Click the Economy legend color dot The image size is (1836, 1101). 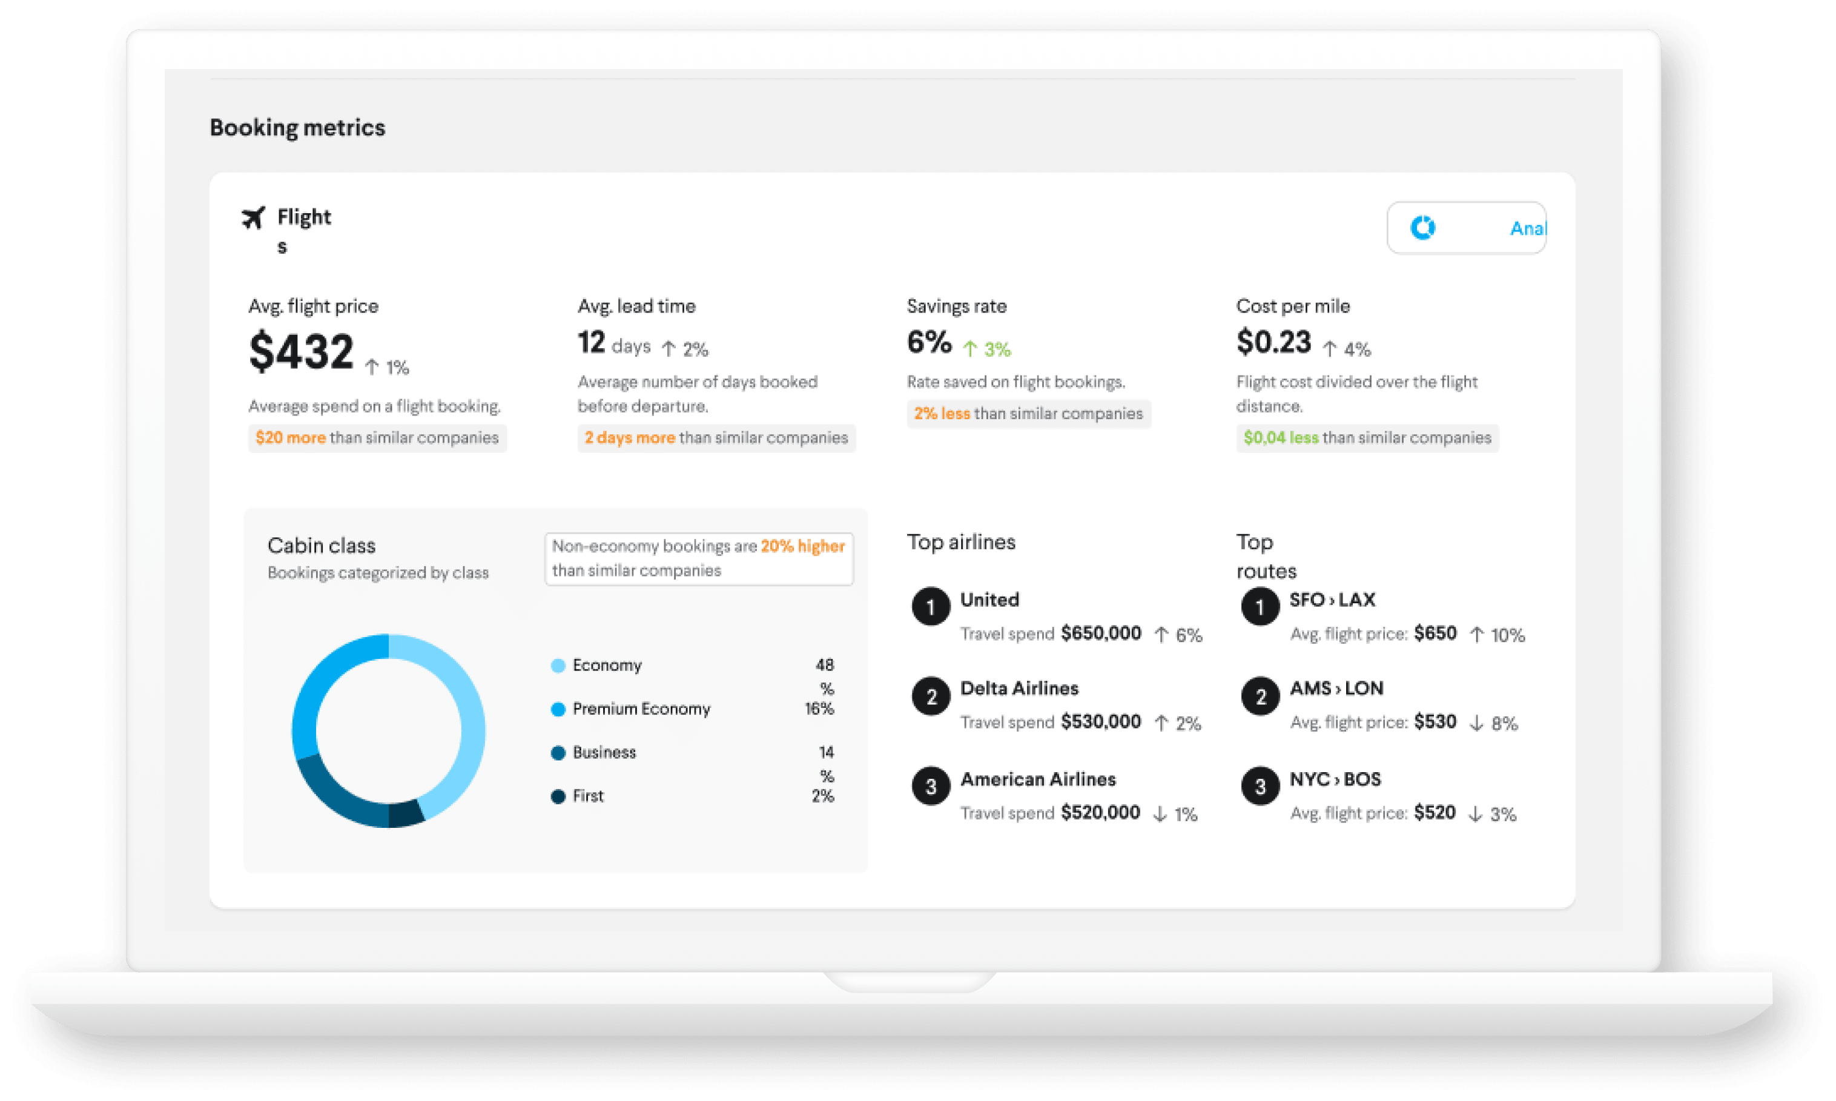[558, 666]
